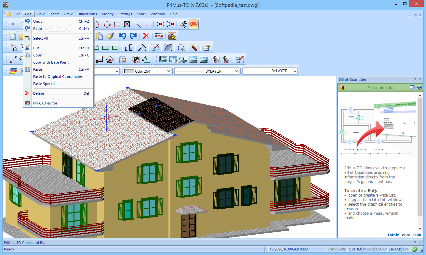Click the new document toolbar icon
The image size is (426, 255).
tap(12, 36)
